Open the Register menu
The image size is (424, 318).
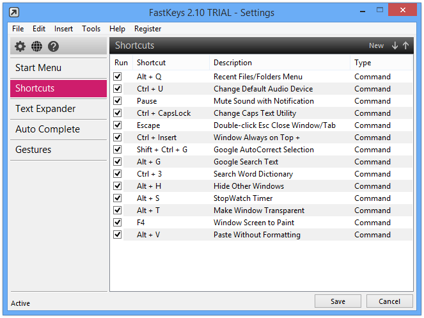[x=148, y=29]
